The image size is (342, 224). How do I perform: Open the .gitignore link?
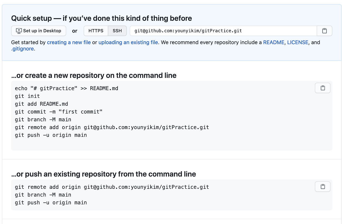tap(22, 49)
